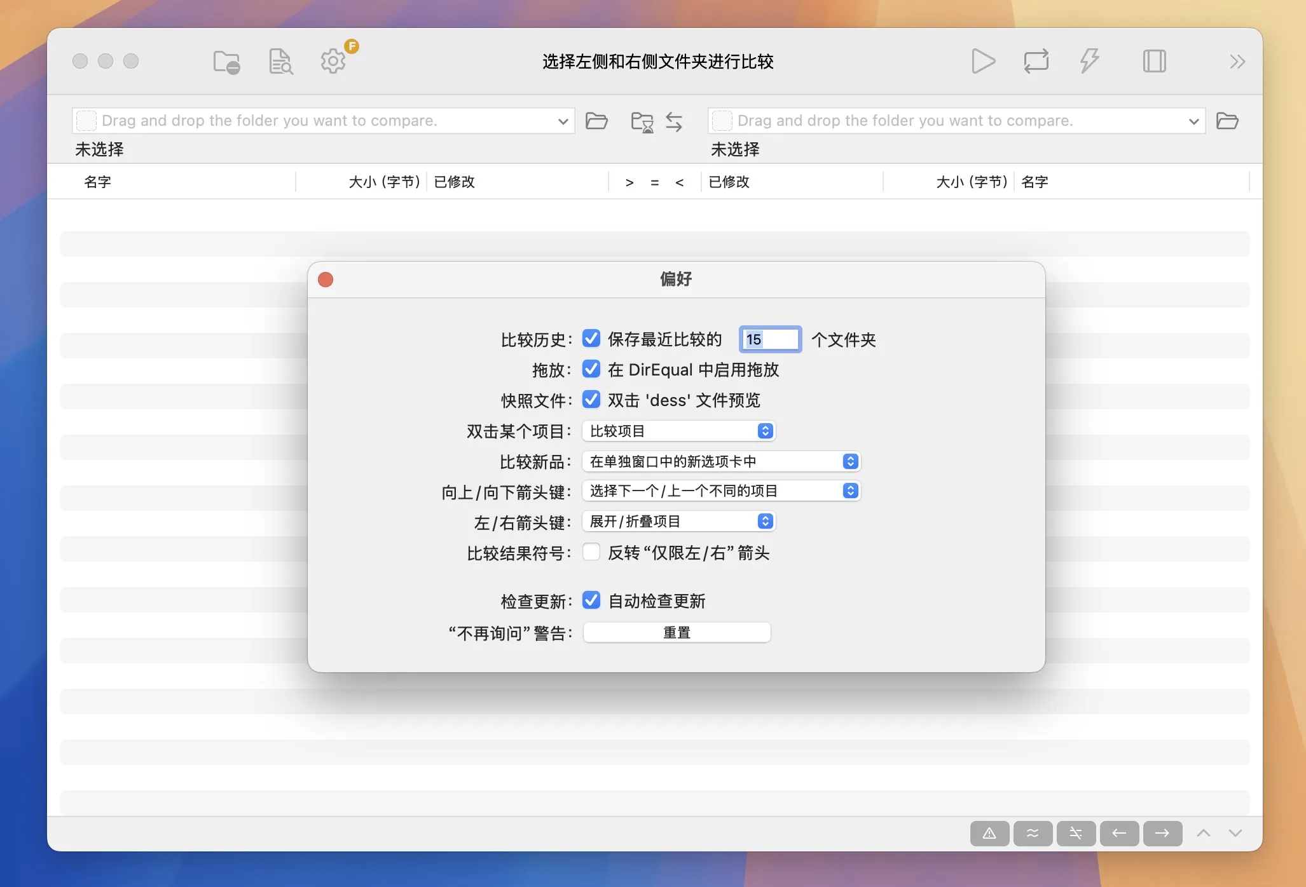Image resolution: width=1306 pixels, height=887 pixels.
Task: Jump to the previous difference with up chevron
Action: (1204, 833)
